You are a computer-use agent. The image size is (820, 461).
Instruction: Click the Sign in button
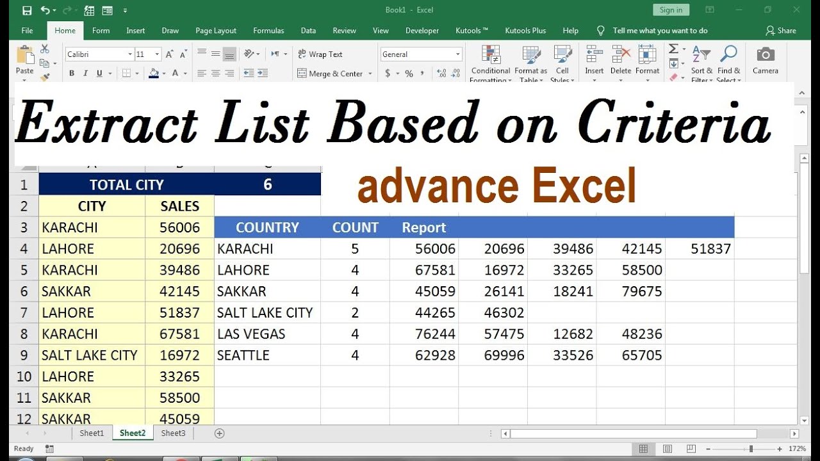(x=671, y=10)
